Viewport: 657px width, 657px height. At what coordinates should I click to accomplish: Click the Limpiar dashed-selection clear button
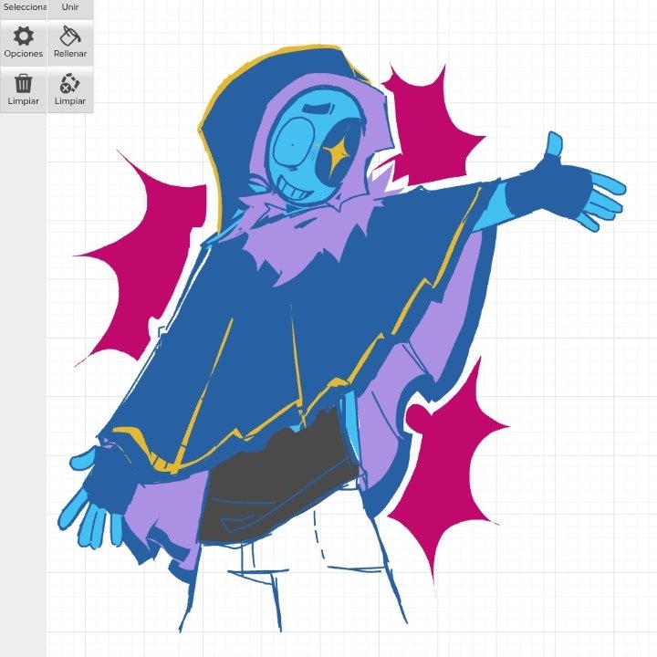click(70, 89)
